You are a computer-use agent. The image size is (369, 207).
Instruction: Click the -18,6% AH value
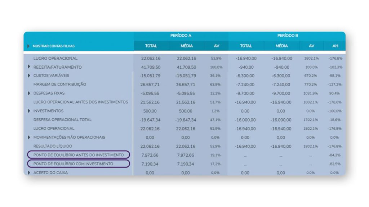pos(334,120)
